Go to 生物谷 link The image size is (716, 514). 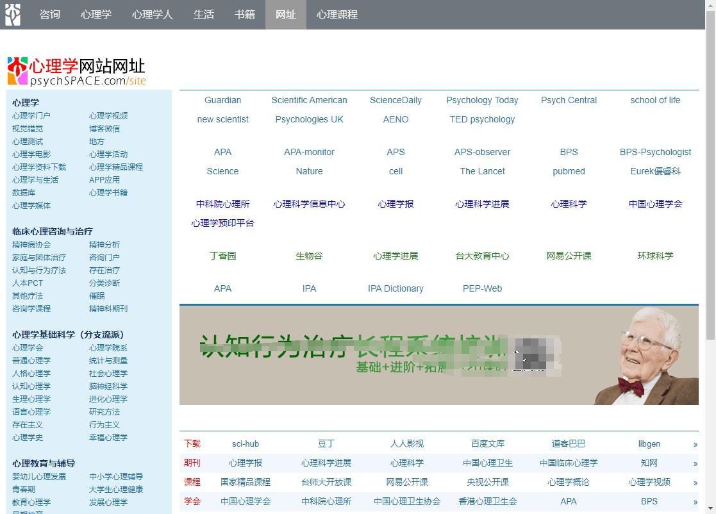point(309,256)
